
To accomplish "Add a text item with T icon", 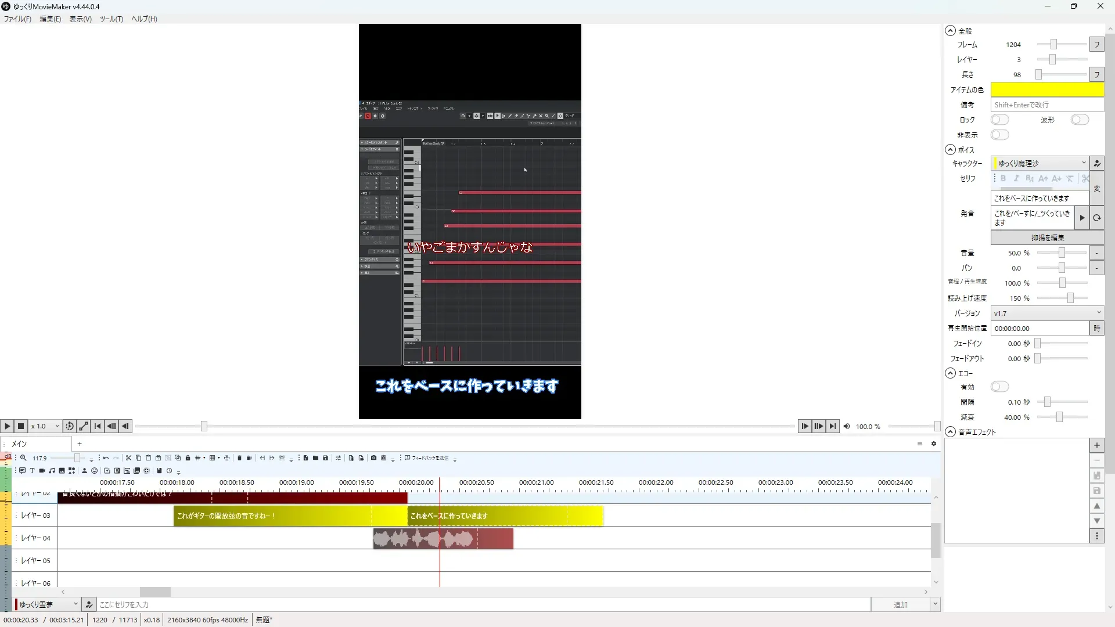I will pos(32,471).
